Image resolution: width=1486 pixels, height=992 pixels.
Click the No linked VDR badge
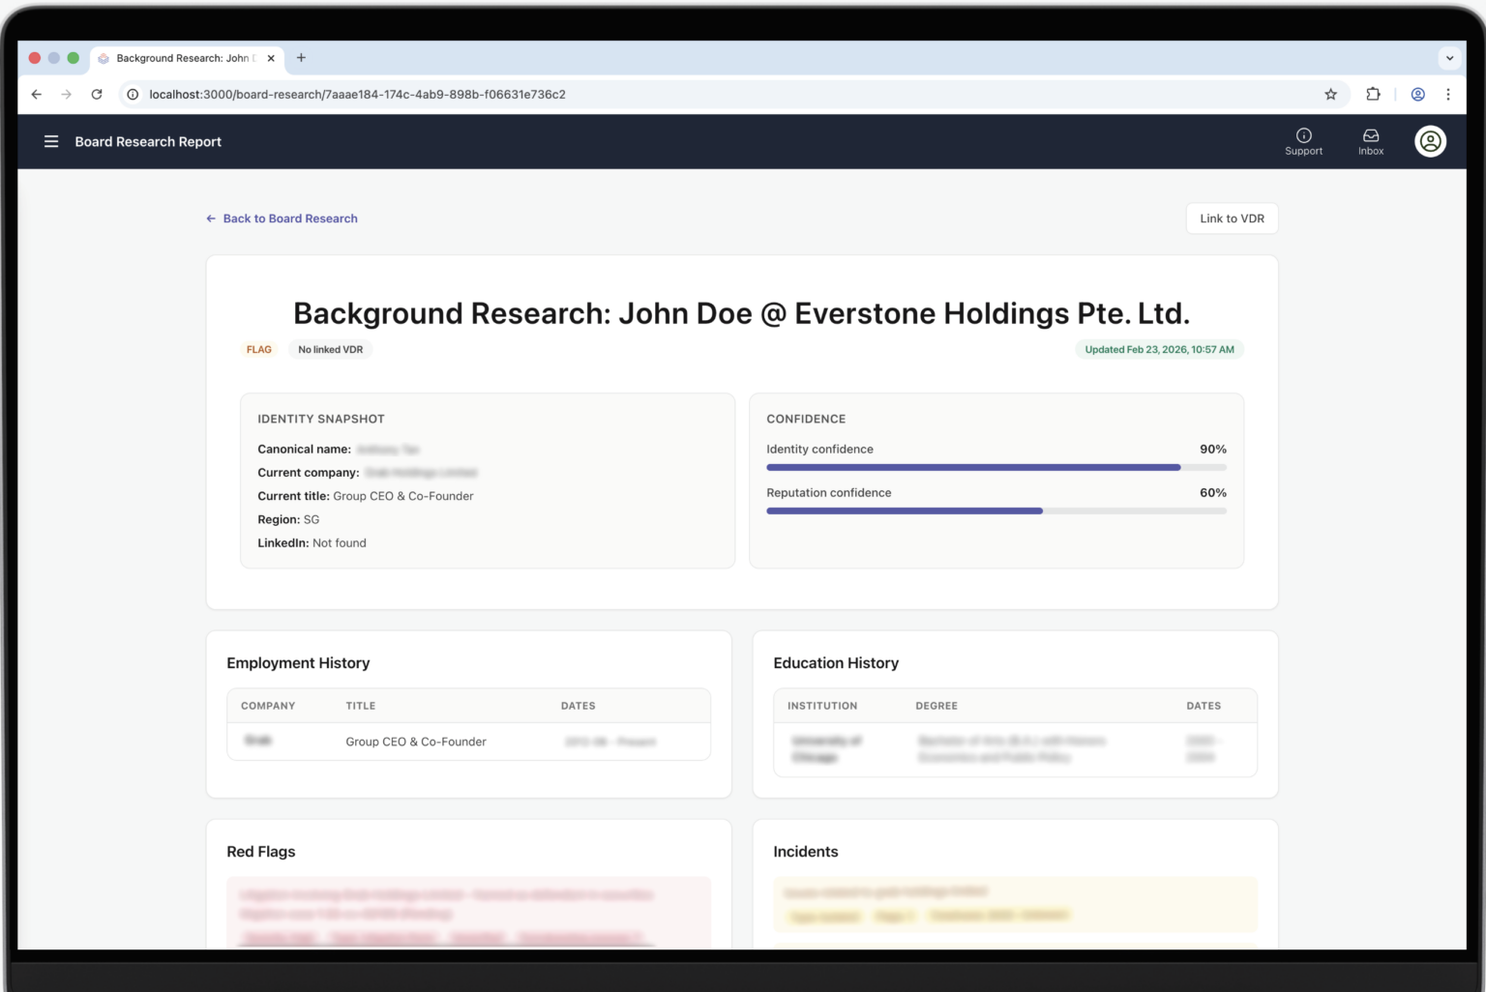click(330, 350)
